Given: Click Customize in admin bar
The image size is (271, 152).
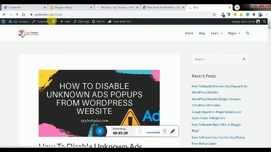Looking at the screenshot, I should pos(40,22).
